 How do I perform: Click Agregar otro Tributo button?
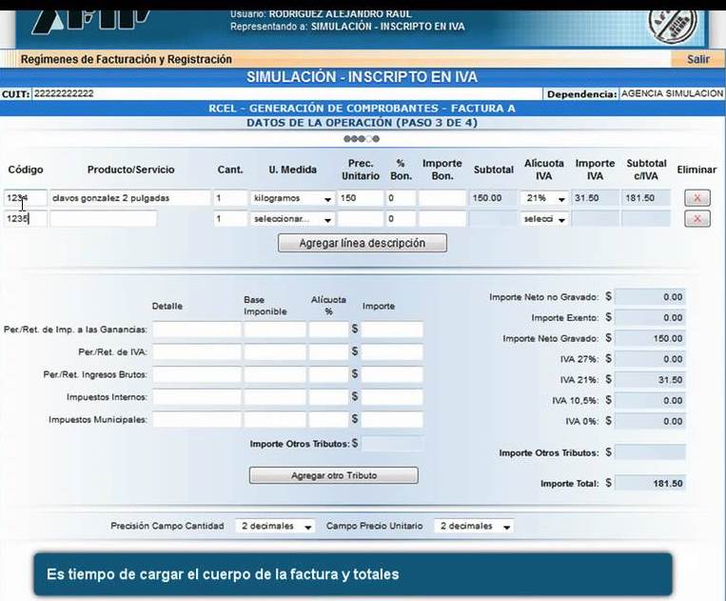coord(333,475)
